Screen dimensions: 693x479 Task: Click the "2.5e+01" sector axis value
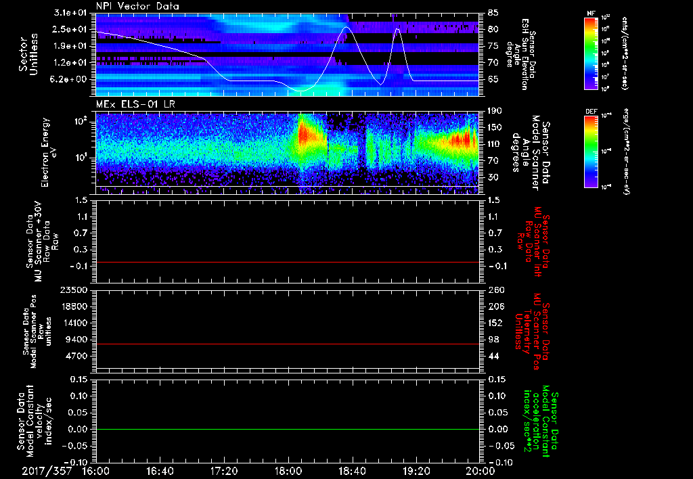pyautogui.click(x=70, y=29)
